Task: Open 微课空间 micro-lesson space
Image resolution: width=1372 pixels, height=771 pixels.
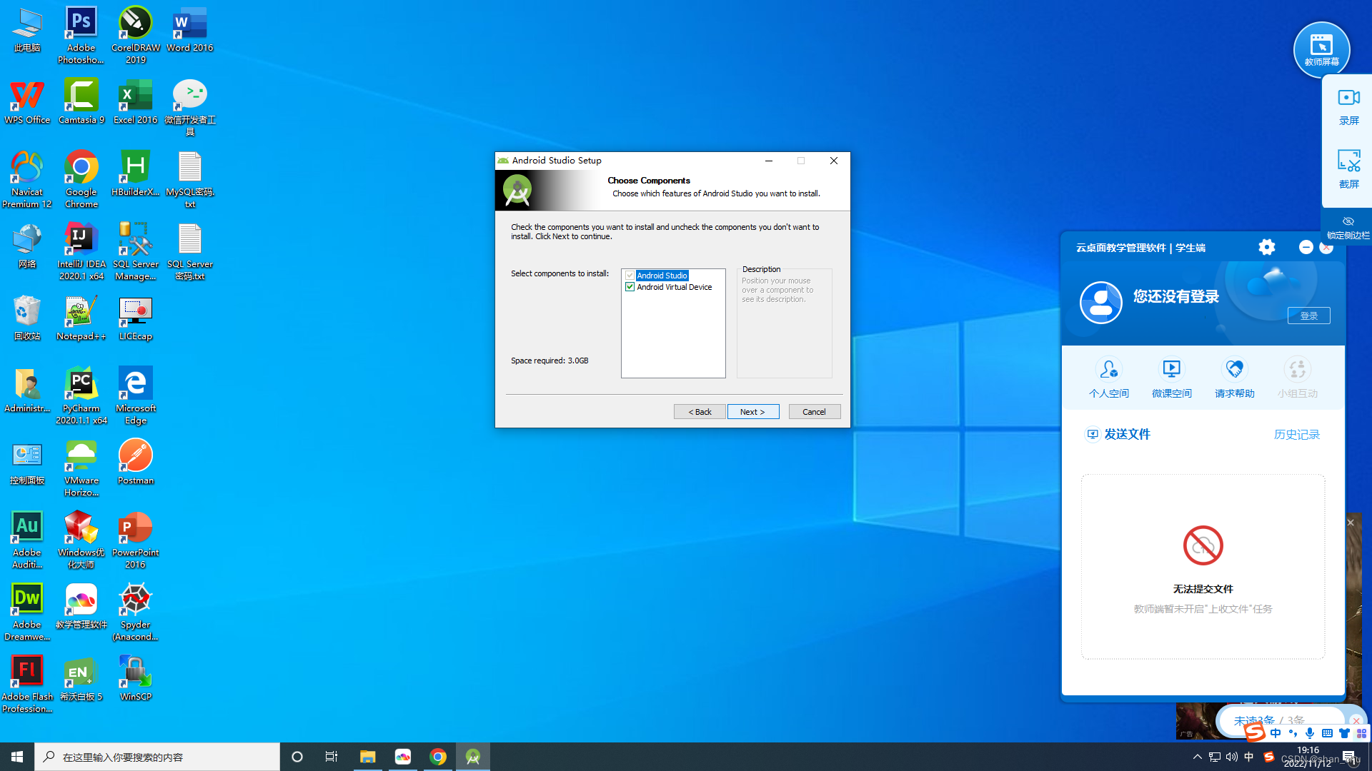Action: (x=1171, y=370)
